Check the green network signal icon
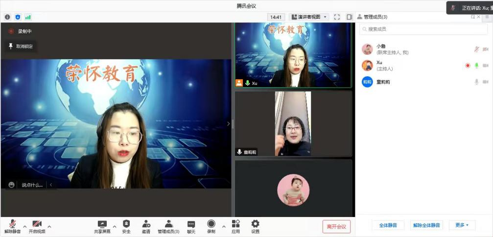Viewport: 493px width, 237px height. (28, 17)
